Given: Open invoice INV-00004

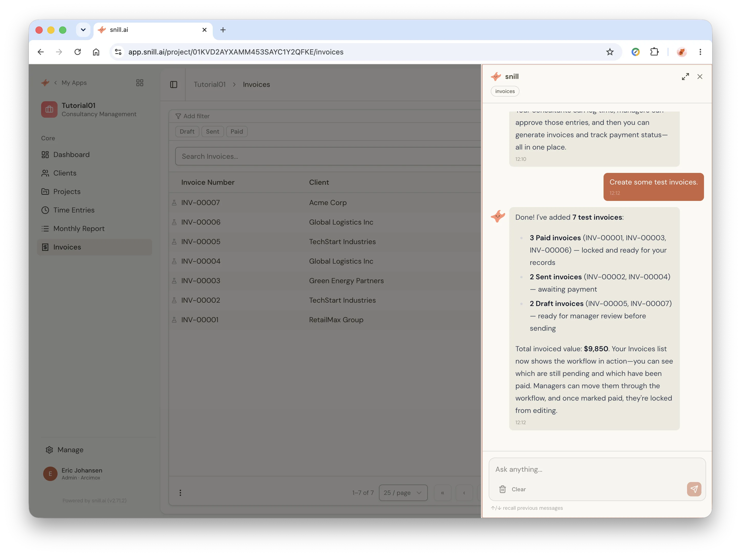Looking at the screenshot, I should click(201, 261).
